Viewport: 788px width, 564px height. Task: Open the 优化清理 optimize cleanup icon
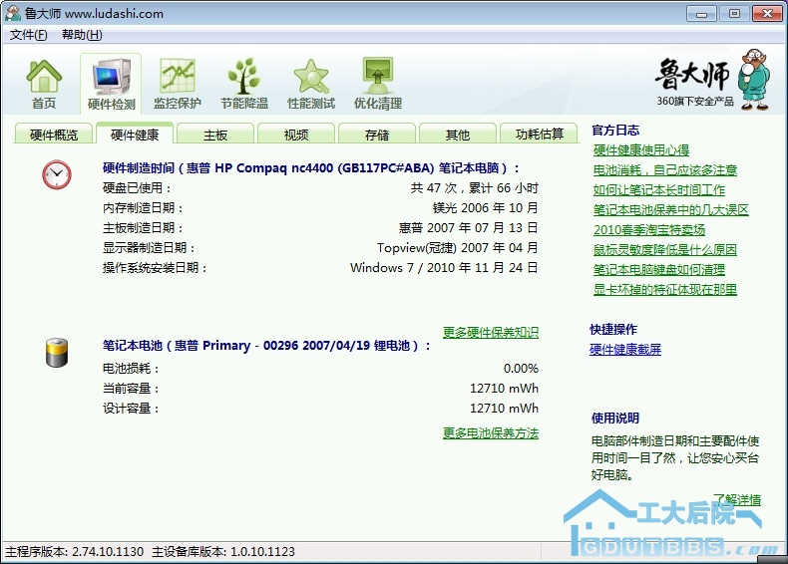[378, 85]
